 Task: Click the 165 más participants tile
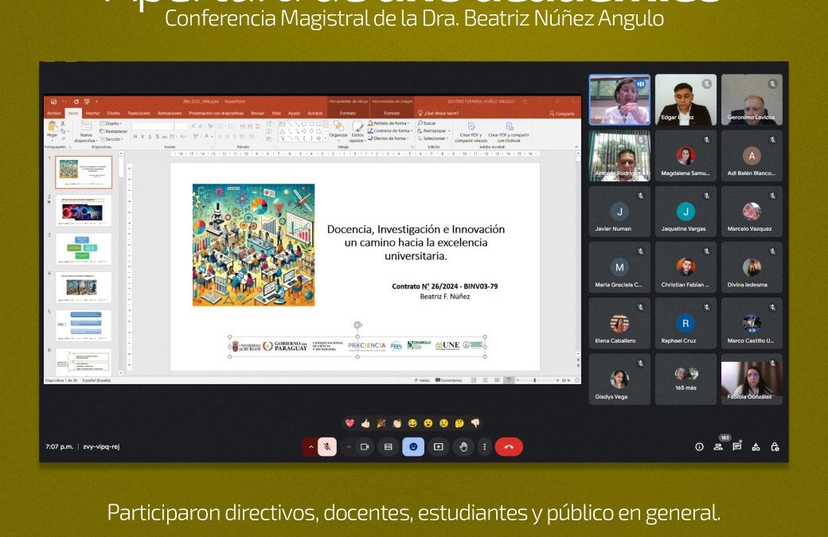point(685,379)
